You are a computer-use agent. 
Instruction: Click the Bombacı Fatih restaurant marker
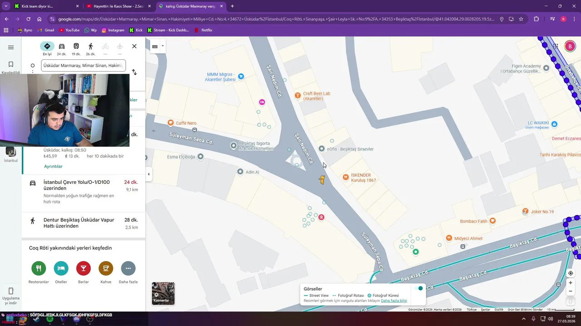pos(492,221)
